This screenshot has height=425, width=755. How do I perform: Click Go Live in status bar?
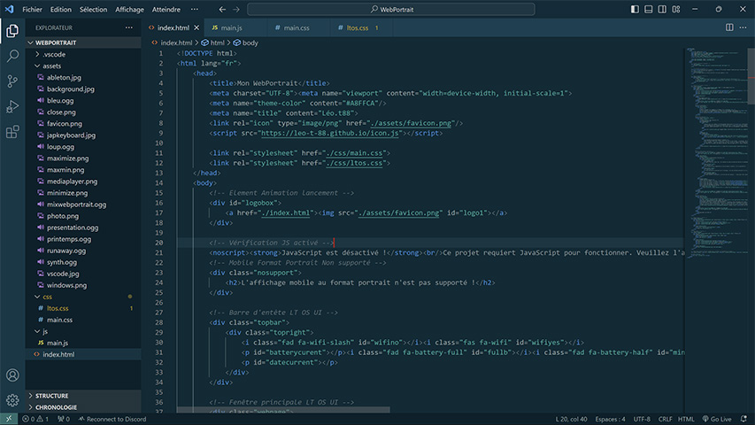[x=715, y=419]
